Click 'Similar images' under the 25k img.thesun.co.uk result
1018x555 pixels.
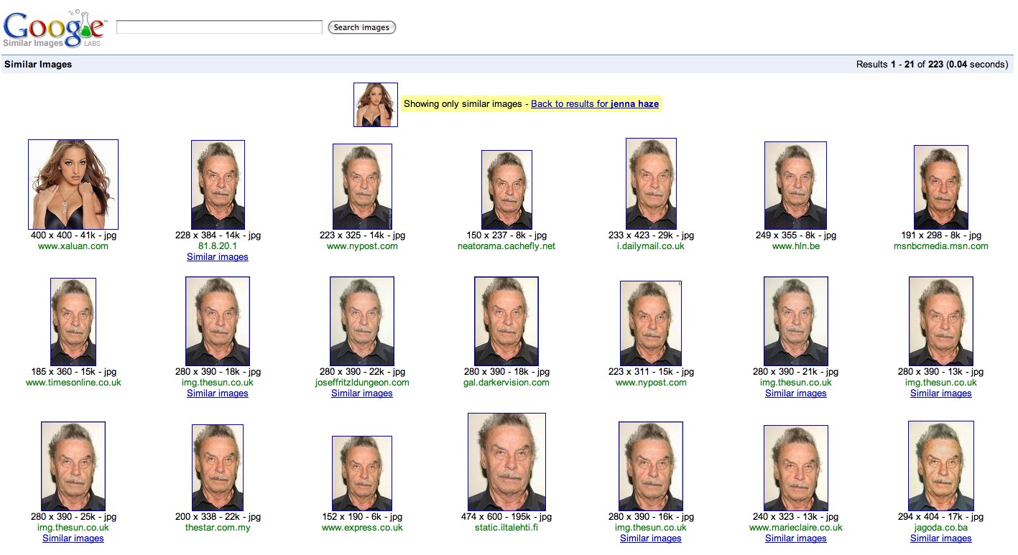pyautogui.click(x=73, y=538)
